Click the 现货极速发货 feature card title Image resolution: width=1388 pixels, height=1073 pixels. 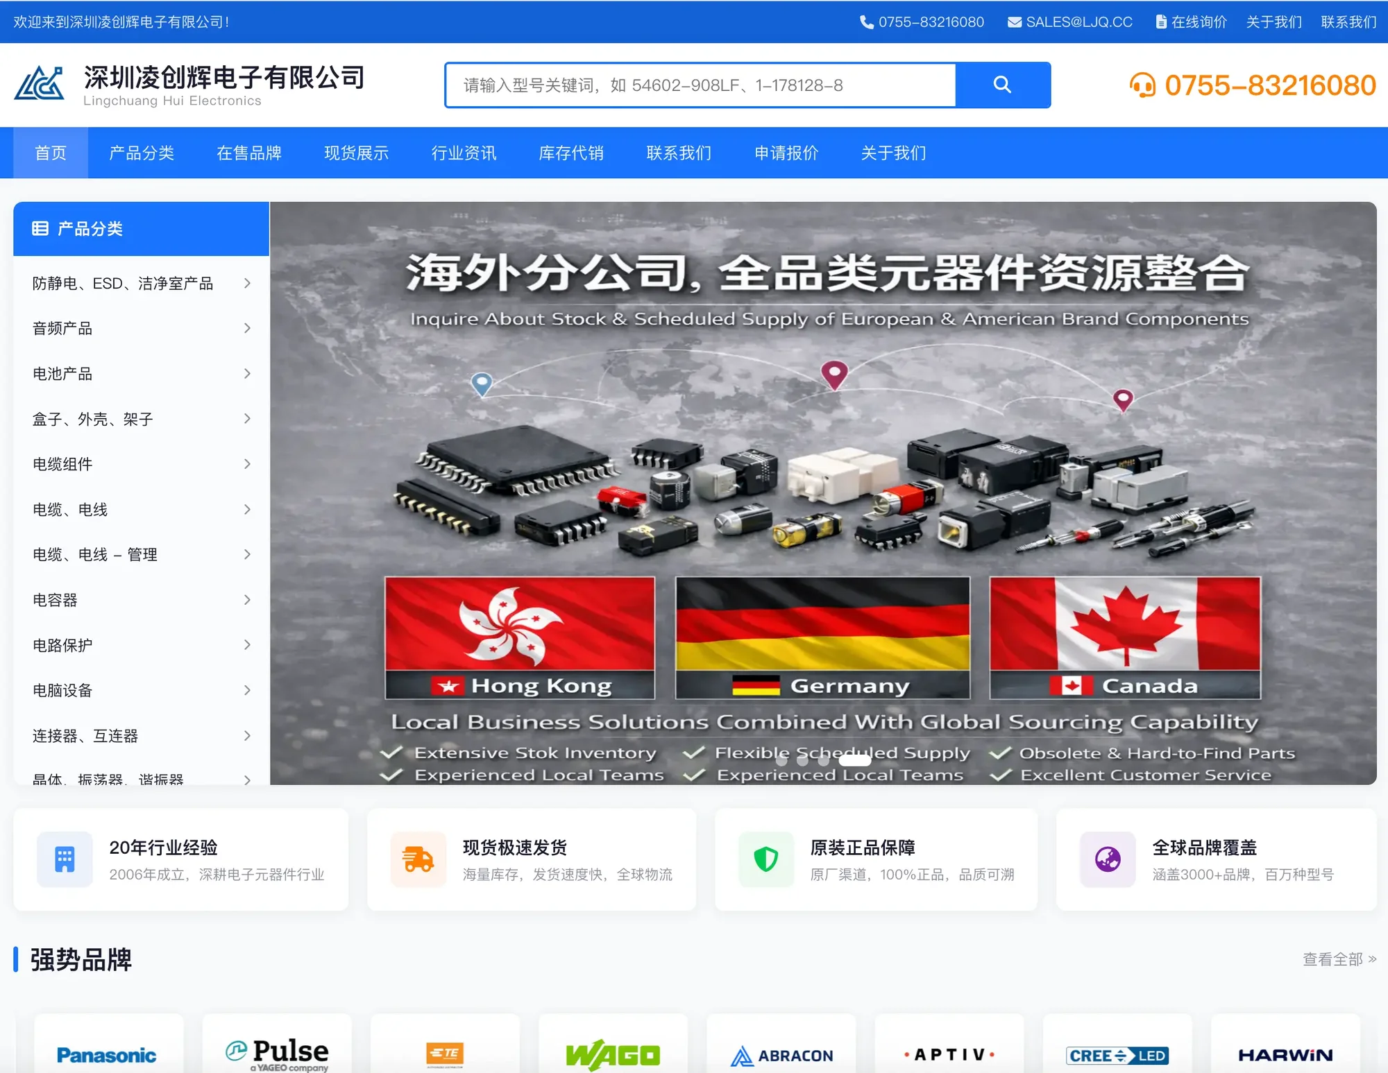click(x=515, y=848)
